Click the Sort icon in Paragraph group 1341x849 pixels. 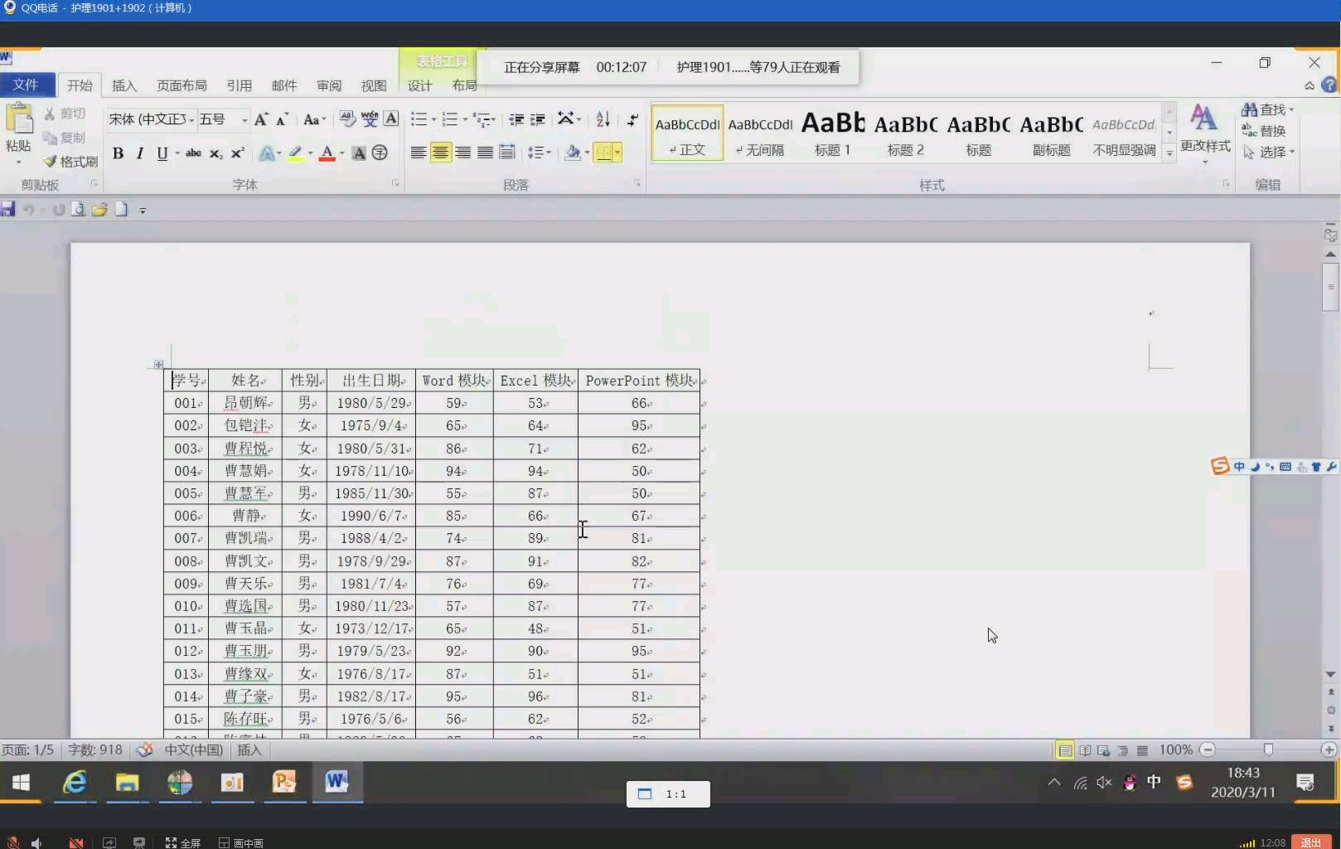(603, 119)
